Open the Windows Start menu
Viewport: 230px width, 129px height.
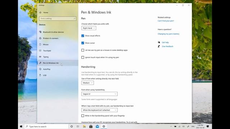pos(21,126)
